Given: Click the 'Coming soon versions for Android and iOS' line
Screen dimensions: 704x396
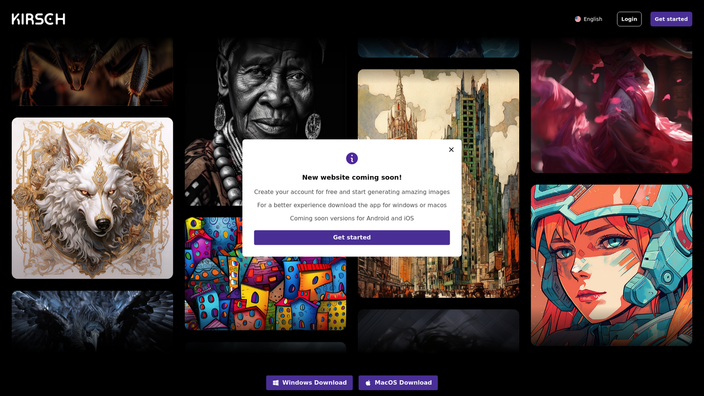Looking at the screenshot, I should pos(352,218).
